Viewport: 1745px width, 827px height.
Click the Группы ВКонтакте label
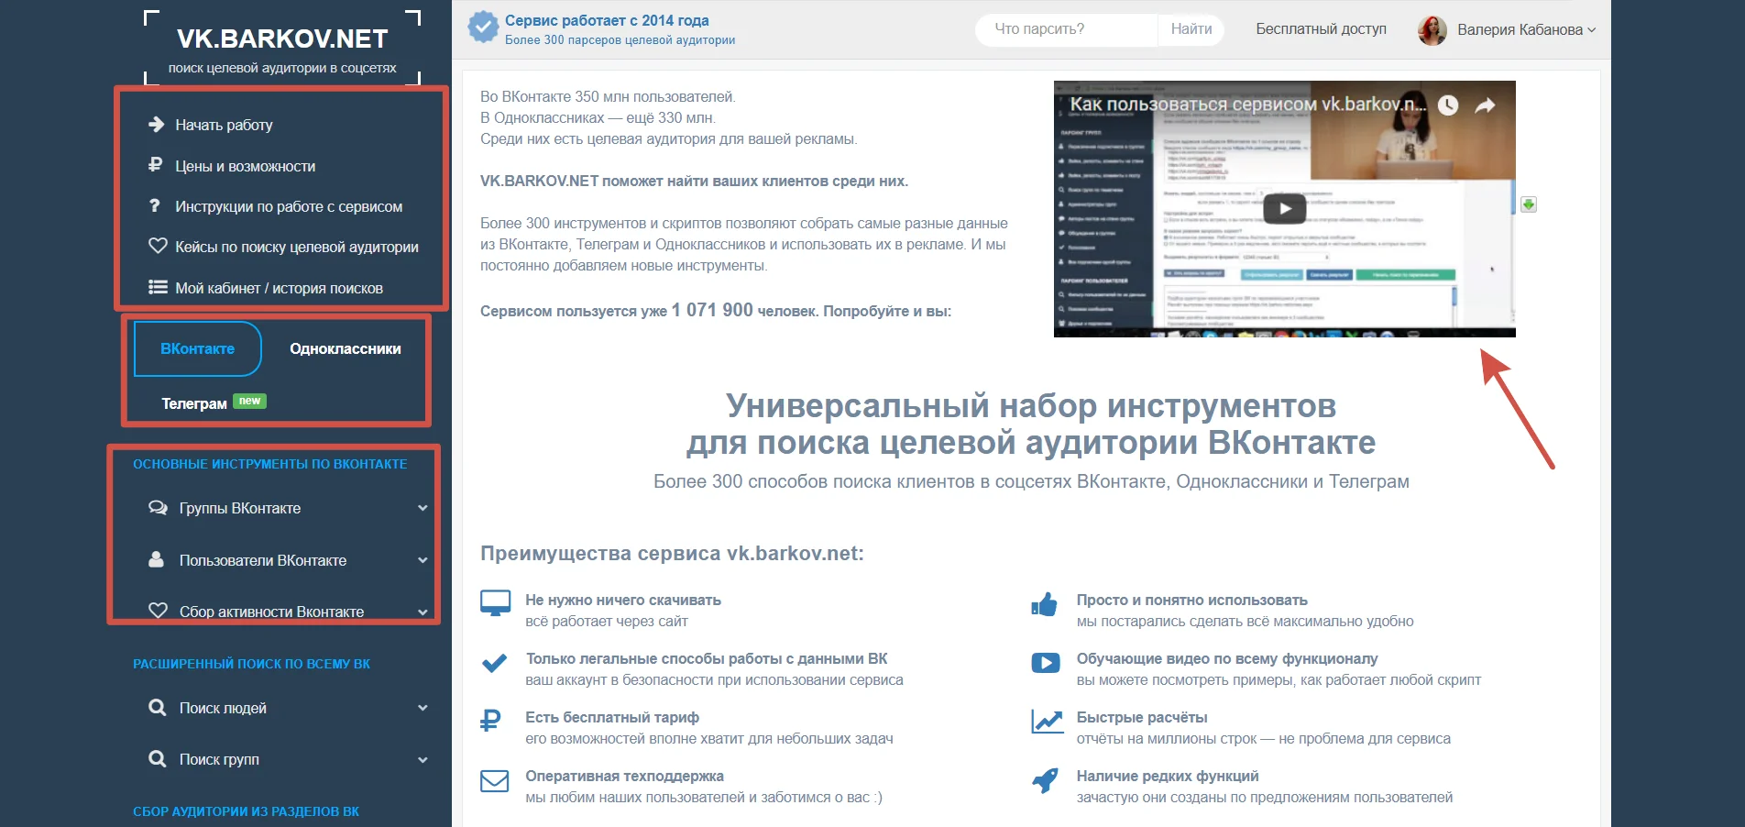(x=240, y=508)
